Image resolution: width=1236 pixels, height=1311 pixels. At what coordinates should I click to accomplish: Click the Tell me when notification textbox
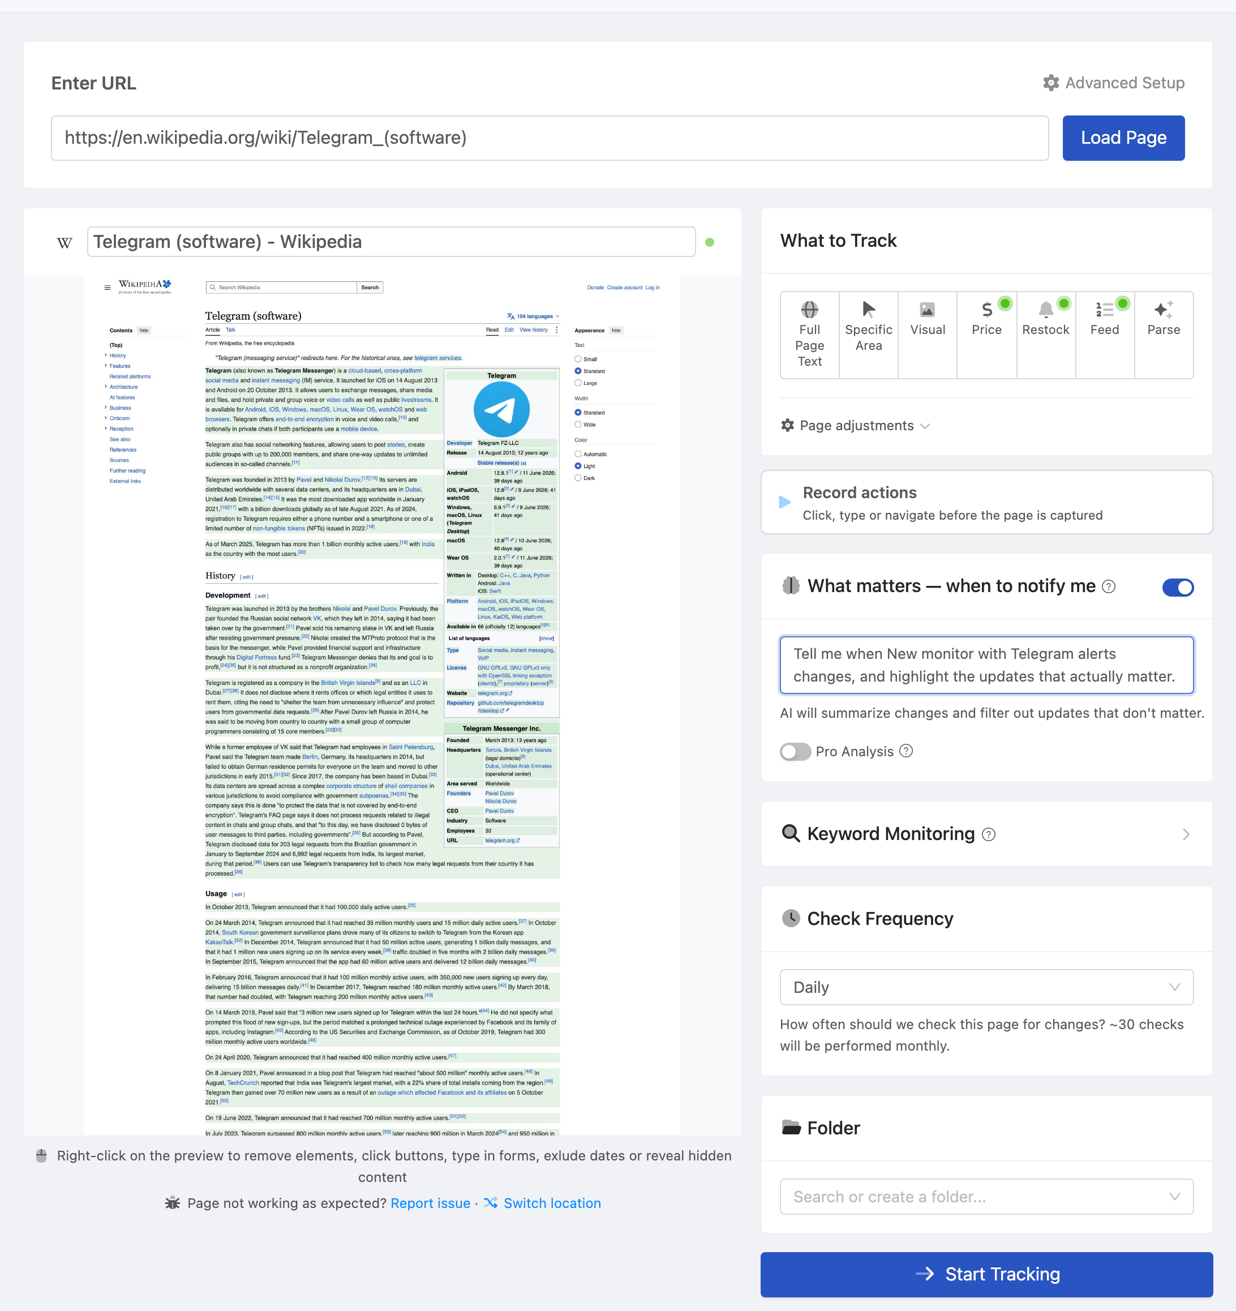coord(986,665)
